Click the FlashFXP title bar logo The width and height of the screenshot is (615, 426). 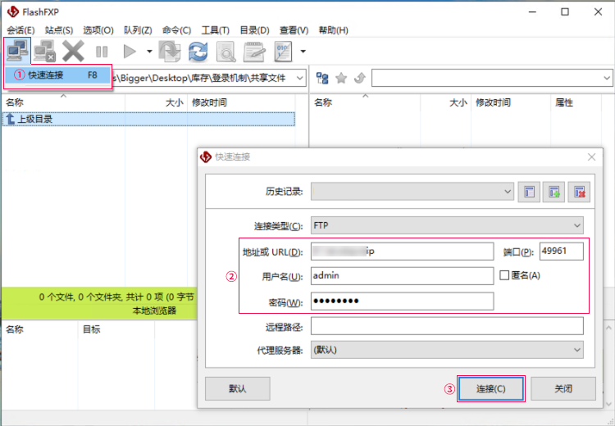point(13,11)
